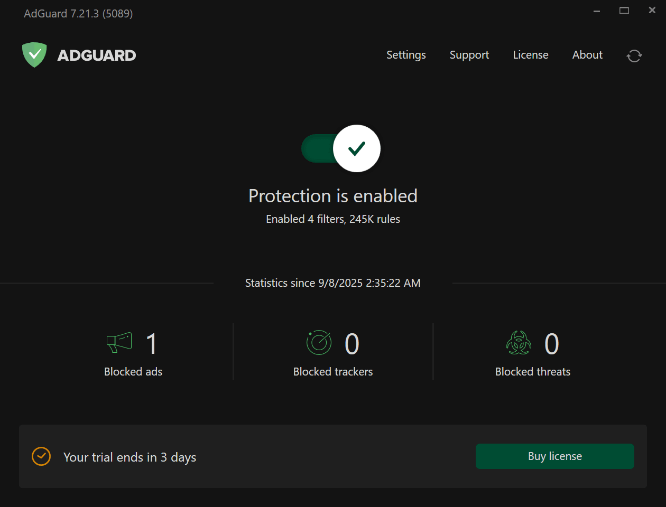This screenshot has height=507, width=666.
Task: Open the Support menu
Action: tap(469, 55)
